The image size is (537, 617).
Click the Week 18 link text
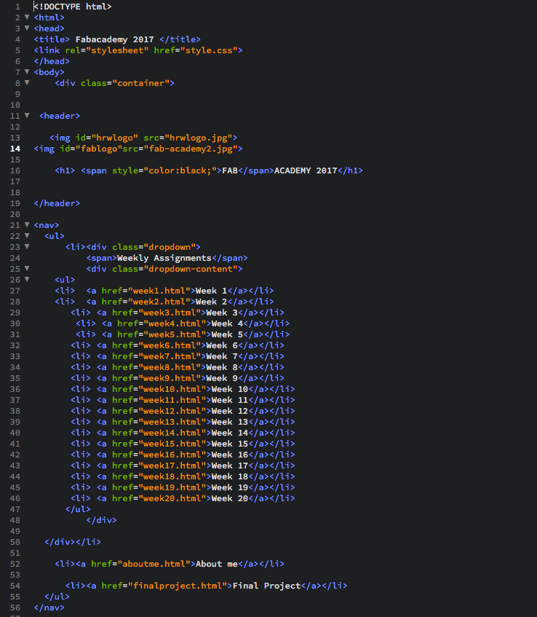point(230,476)
